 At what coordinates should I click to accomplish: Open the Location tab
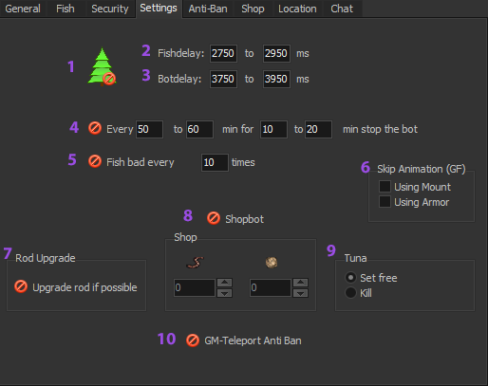tap(297, 9)
